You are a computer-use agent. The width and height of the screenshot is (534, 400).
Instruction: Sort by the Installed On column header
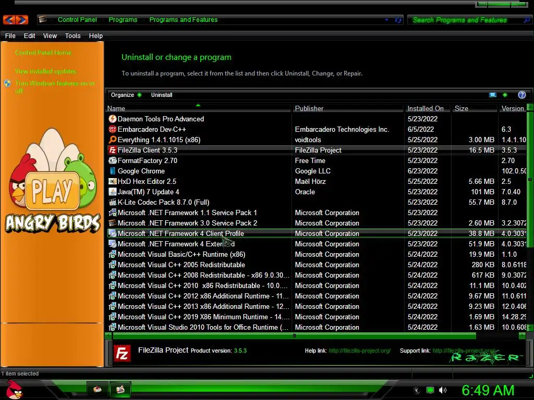pos(428,108)
